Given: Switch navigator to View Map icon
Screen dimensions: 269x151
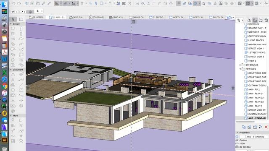Looking at the screenshot, I should (255, 20).
